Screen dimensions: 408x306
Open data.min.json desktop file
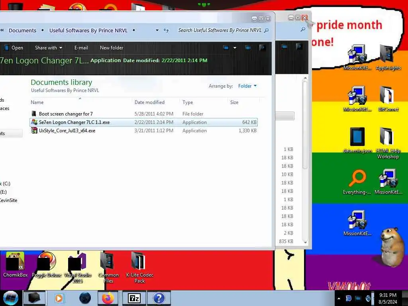(357, 140)
